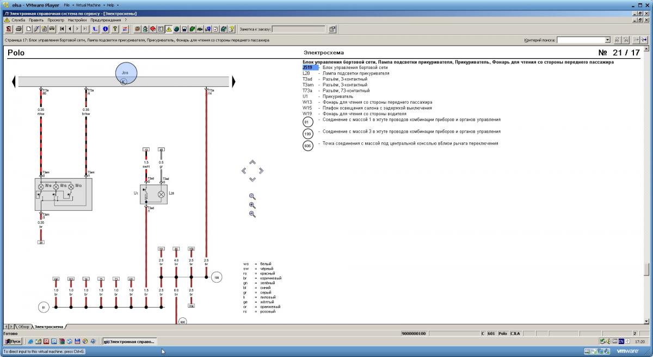
Task: Select the Электросхема tab
Action: tap(48, 327)
